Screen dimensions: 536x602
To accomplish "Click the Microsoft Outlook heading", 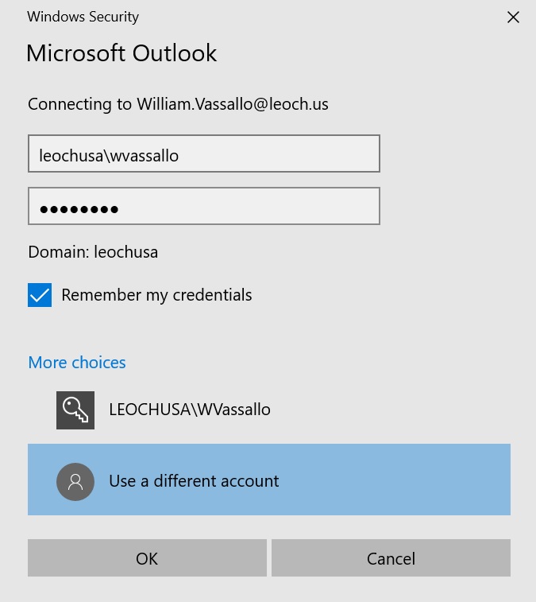I will pyautogui.click(x=121, y=53).
